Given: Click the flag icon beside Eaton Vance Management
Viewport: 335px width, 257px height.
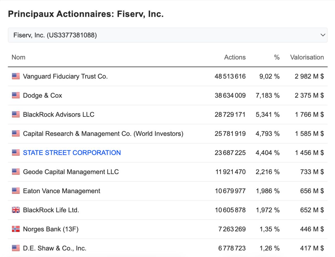Looking at the screenshot, I should pos(16,191).
